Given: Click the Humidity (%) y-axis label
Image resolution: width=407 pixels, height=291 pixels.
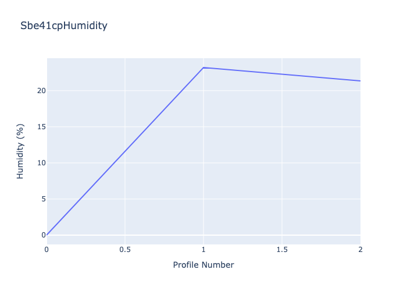Looking at the screenshot, I should [x=20, y=151].
